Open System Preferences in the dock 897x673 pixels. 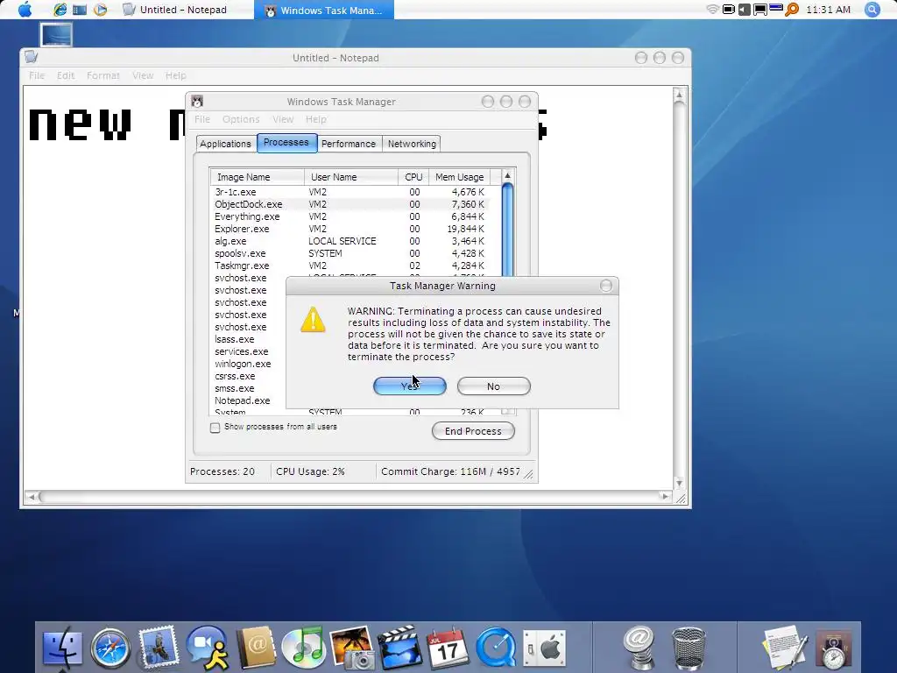[x=544, y=648]
